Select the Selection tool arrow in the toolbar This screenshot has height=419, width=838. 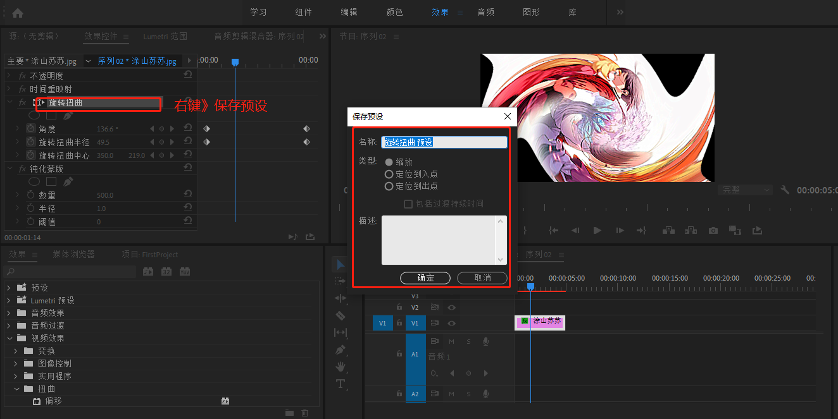(341, 264)
